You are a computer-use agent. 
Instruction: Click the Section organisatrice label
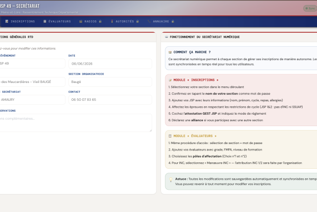tap(86, 74)
